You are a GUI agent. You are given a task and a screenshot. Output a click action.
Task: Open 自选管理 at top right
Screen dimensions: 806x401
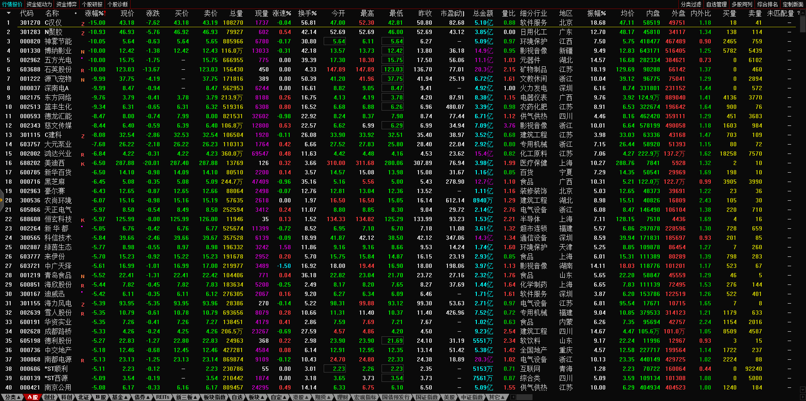pyautogui.click(x=716, y=4)
